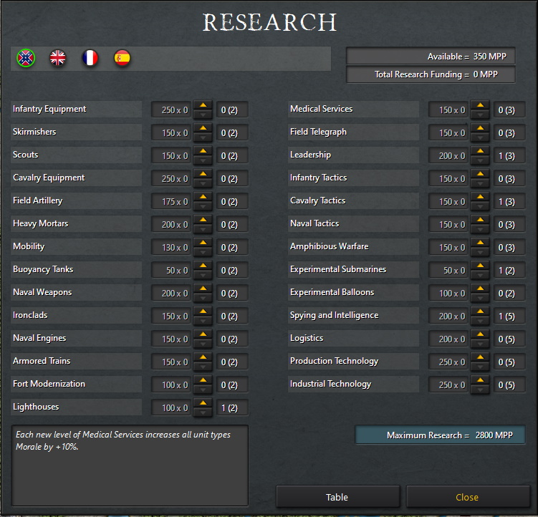
Task: Increase Cavalry Tactics research investment
Action: click(481, 197)
